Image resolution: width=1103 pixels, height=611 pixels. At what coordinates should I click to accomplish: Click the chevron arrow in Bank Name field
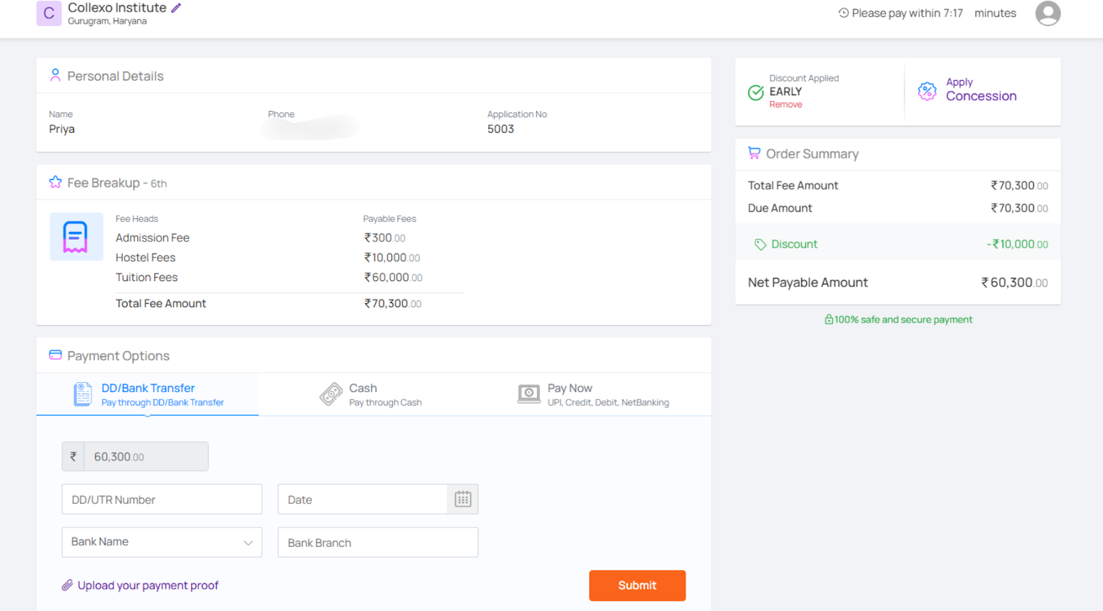pyautogui.click(x=248, y=543)
